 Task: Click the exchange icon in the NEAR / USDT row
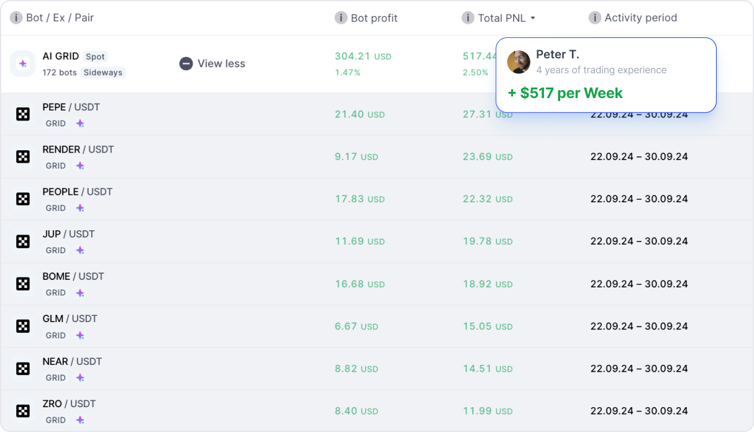[x=23, y=369]
